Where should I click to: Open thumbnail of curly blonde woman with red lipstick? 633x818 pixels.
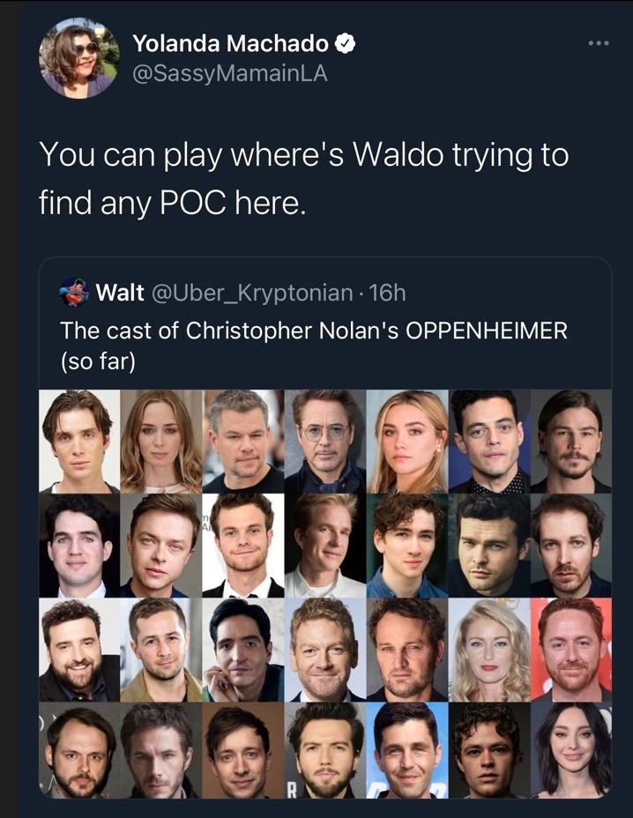coord(489,650)
